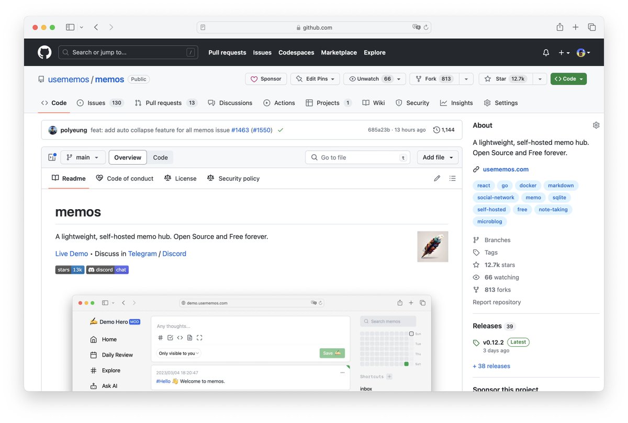
Task: Focus the Search or jump to field
Action: click(x=128, y=52)
